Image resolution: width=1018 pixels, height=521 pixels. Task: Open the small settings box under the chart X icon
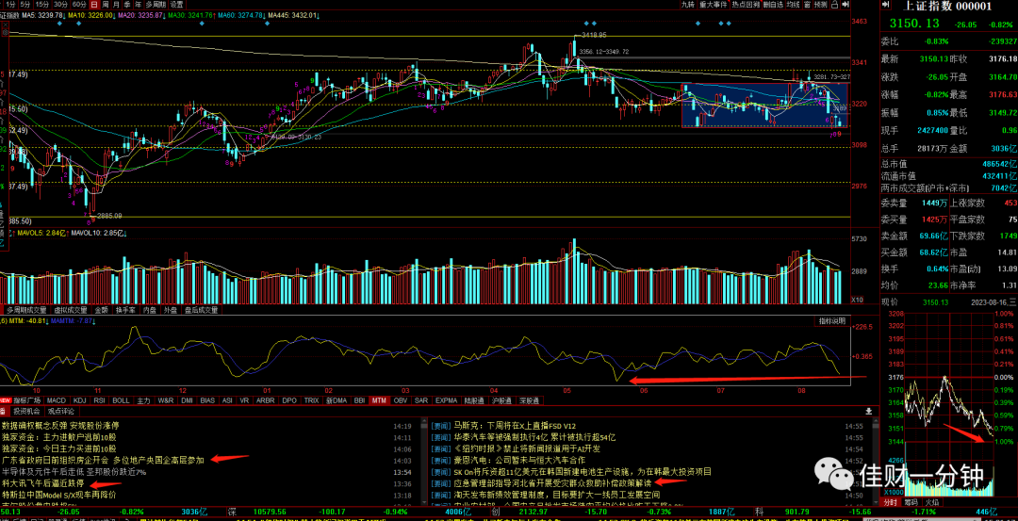click(6, 32)
